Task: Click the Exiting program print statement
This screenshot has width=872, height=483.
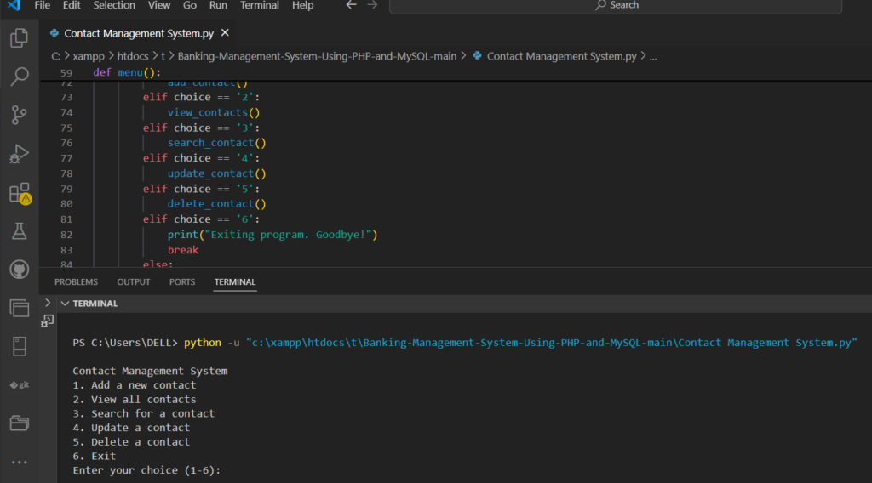Action: point(272,235)
